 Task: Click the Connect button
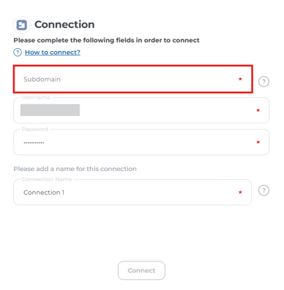pyautogui.click(x=141, y=270)
